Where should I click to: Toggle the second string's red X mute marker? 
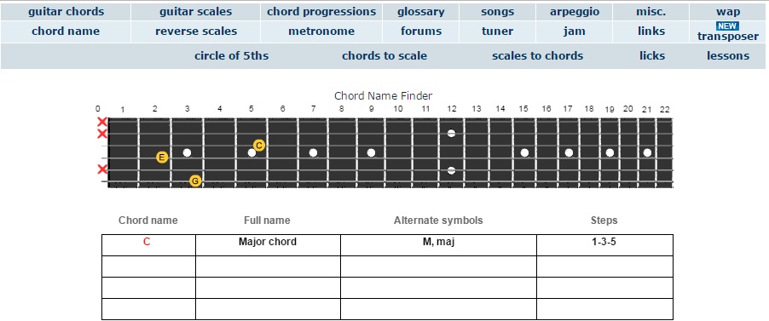coord(102,134)
